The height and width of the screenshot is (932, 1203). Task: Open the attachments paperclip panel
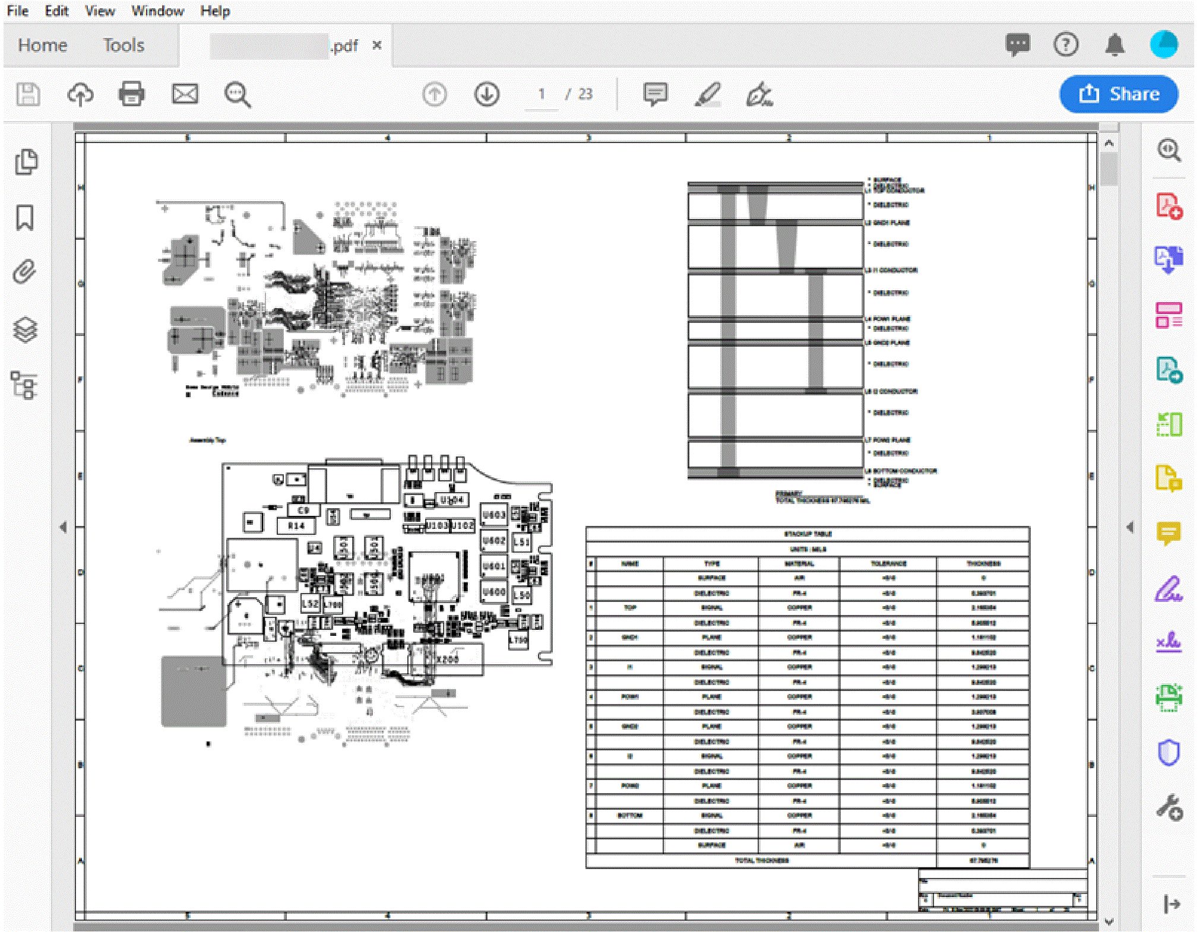pyautogui.click(x=24, y=272)
